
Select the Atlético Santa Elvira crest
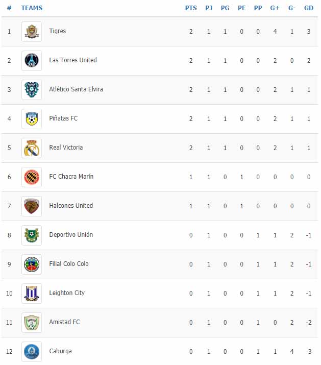tap(32, 90)
